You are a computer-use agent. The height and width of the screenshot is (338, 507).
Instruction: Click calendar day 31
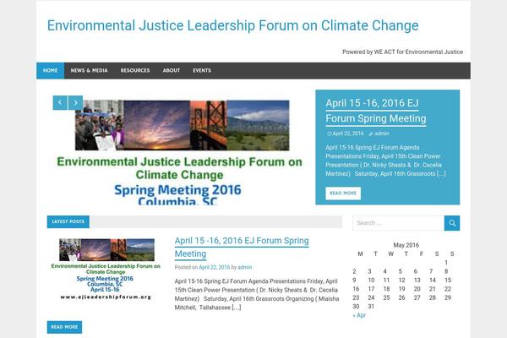click(x=371, y=306)
